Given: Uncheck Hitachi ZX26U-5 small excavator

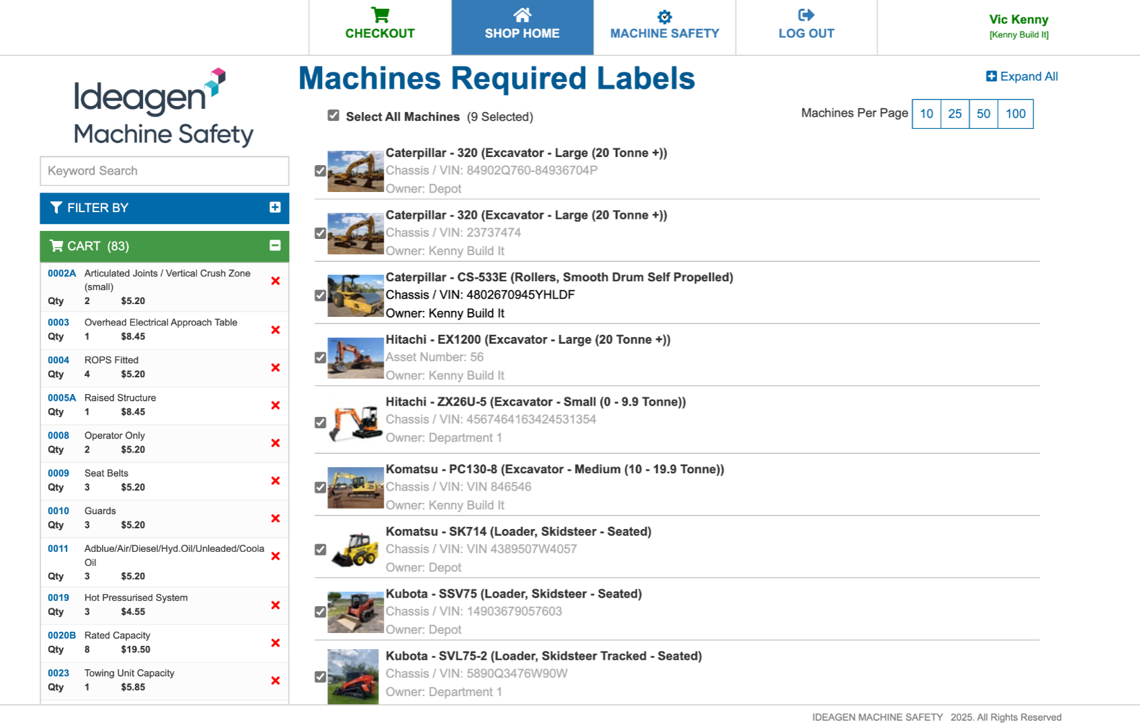Looking at the screenshot, I should coord(321,422).
